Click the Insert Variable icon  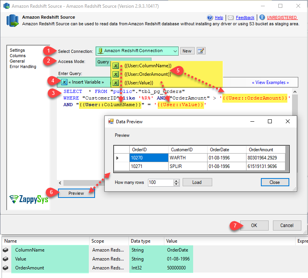tap(64, 82)
